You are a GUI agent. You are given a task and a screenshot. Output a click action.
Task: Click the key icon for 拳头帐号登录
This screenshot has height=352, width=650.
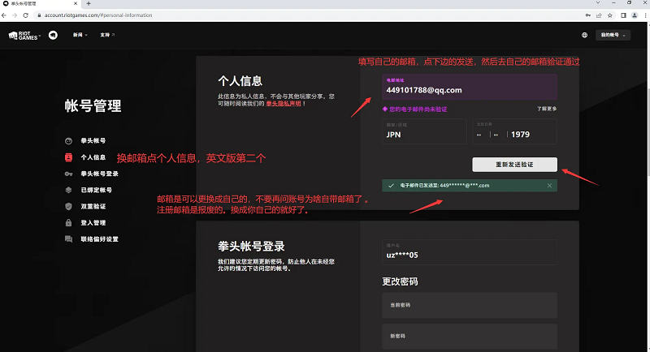pos(68,174)
